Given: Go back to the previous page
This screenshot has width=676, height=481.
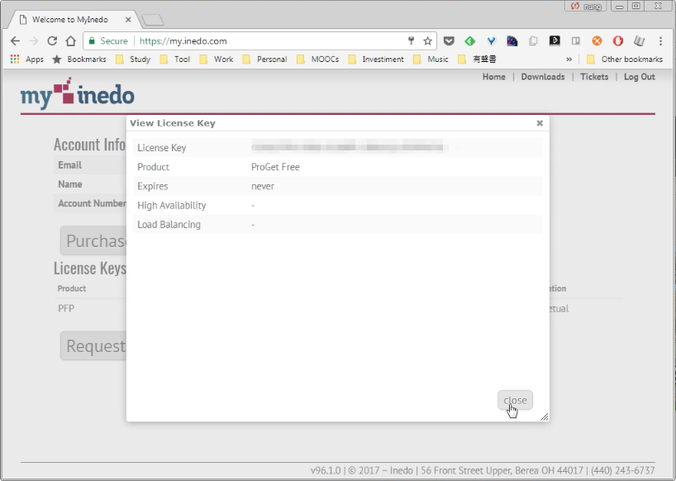Looking at the screenshot, I should point(15,41).
